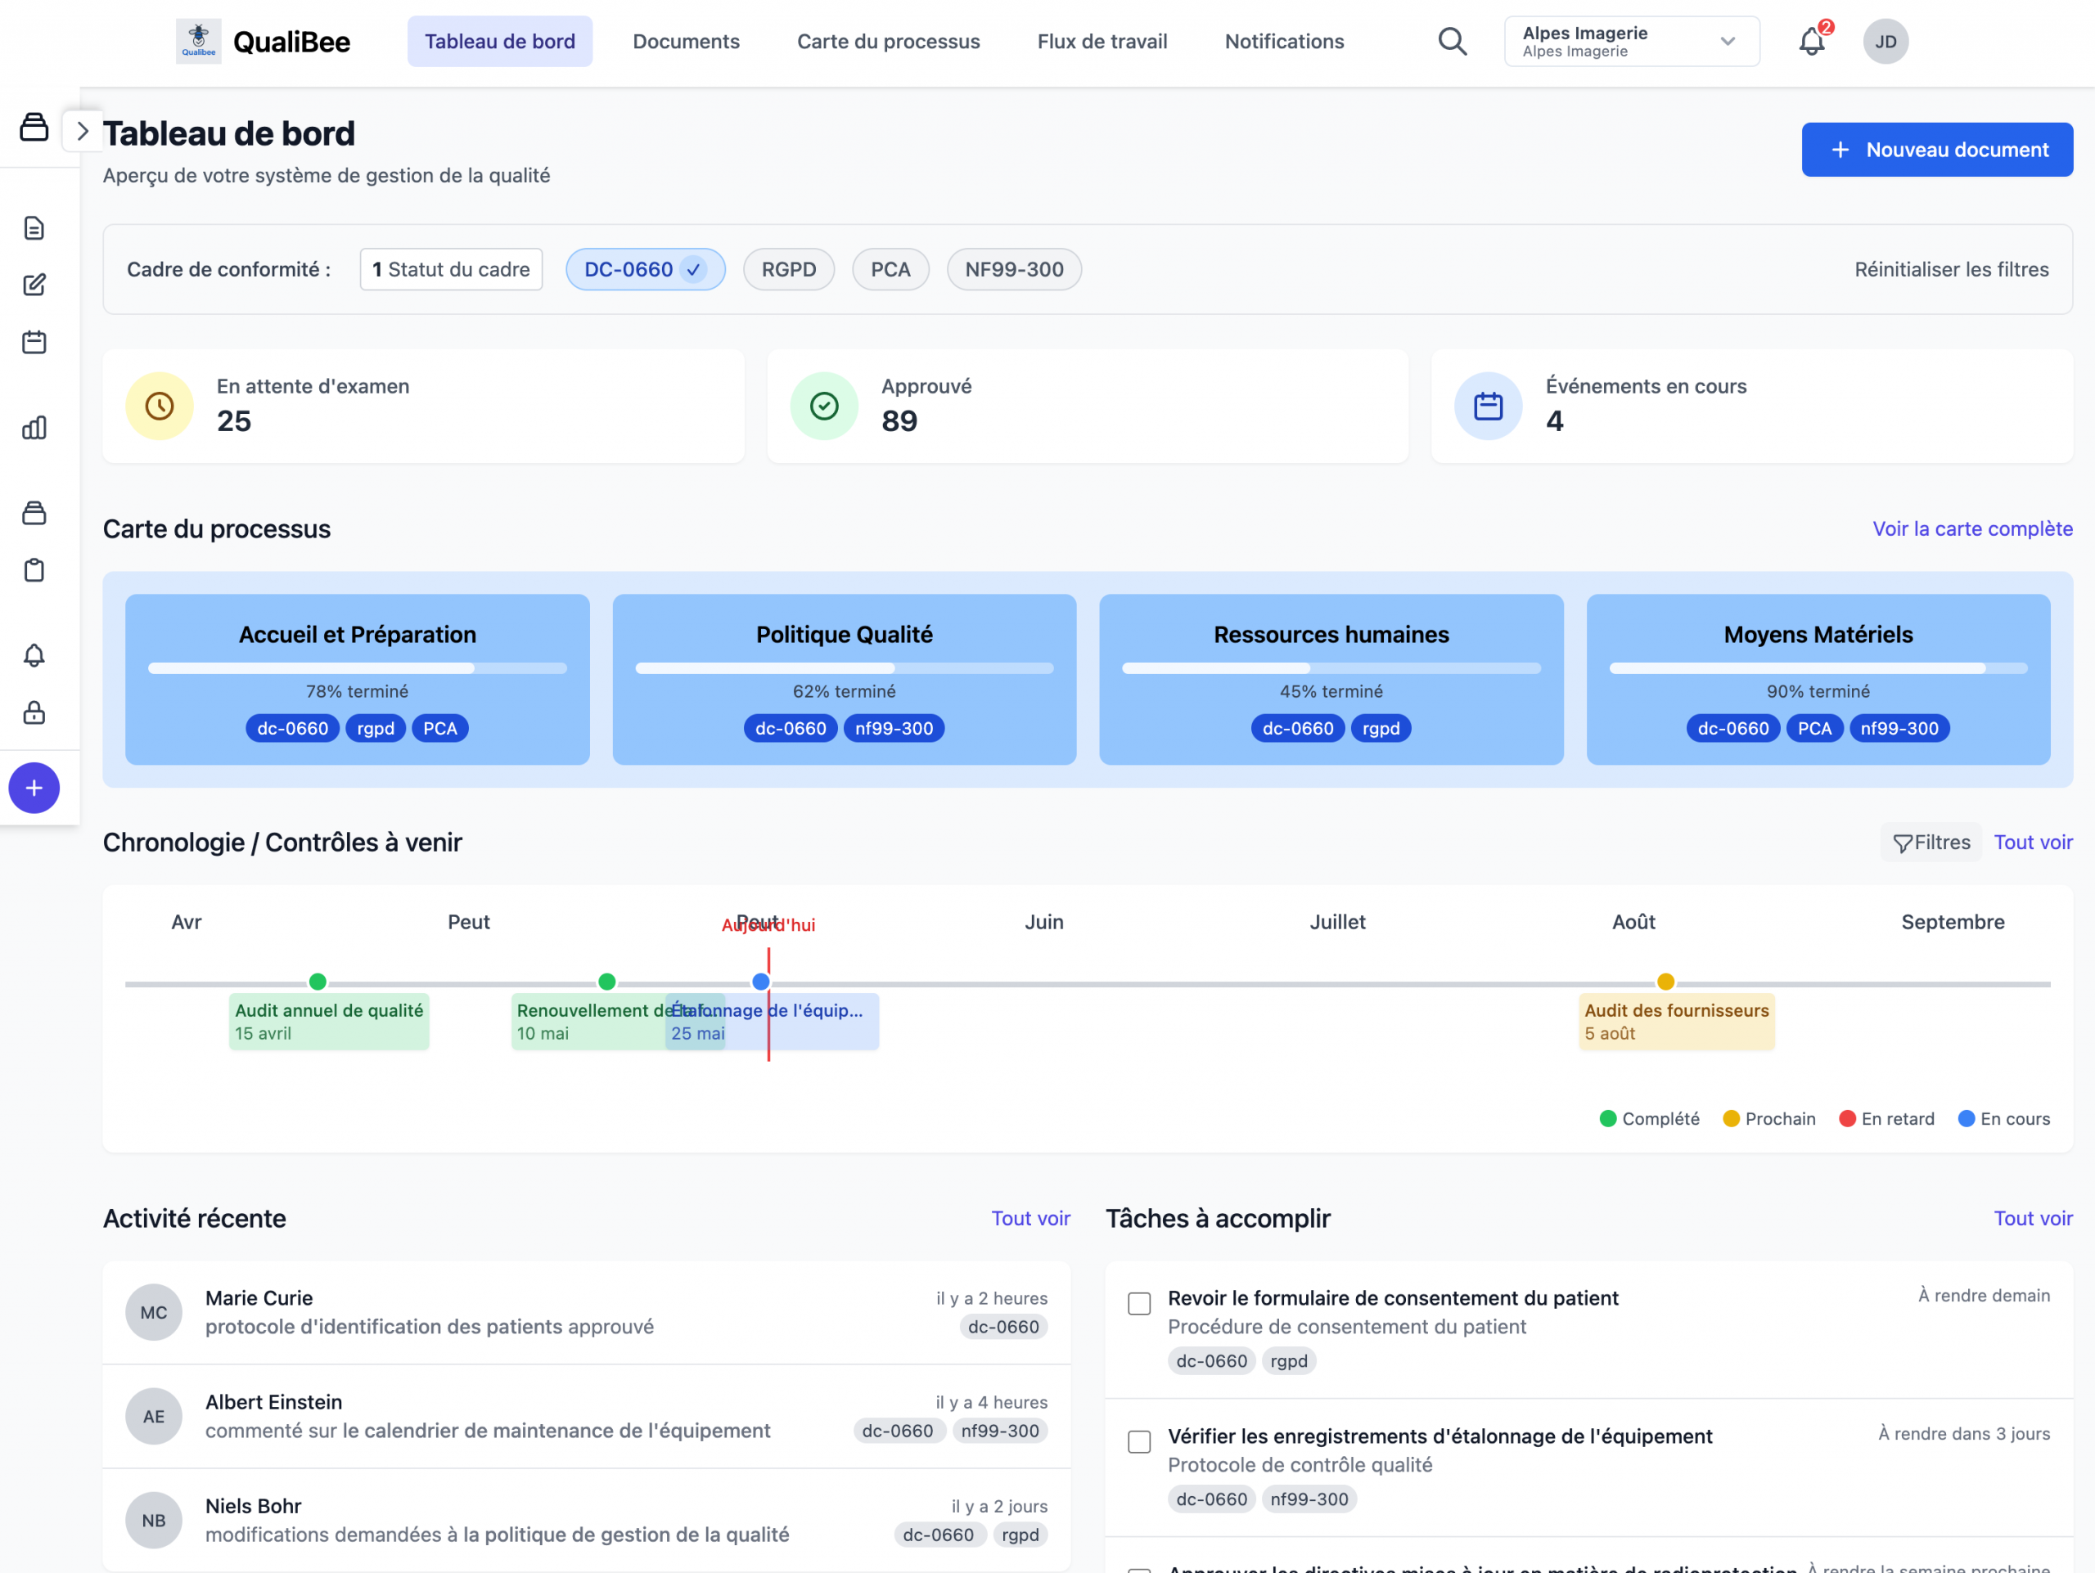
Task: Open the notifications bell in header
Action: 1811,42
